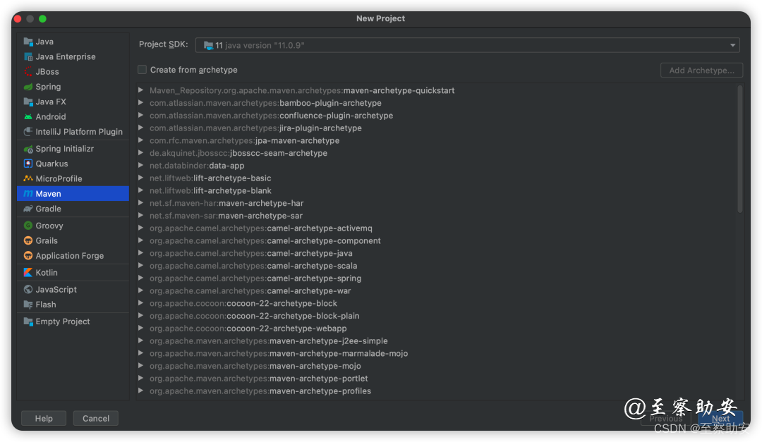The width and height of the screenshot is (762, 442).
Task: Expand lift-archetype-basic entry
Action: 140,178
